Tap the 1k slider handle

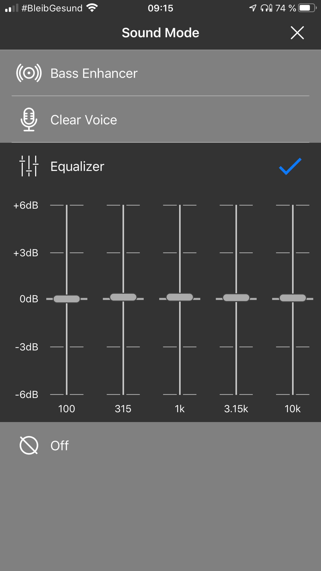coord(180,297)
